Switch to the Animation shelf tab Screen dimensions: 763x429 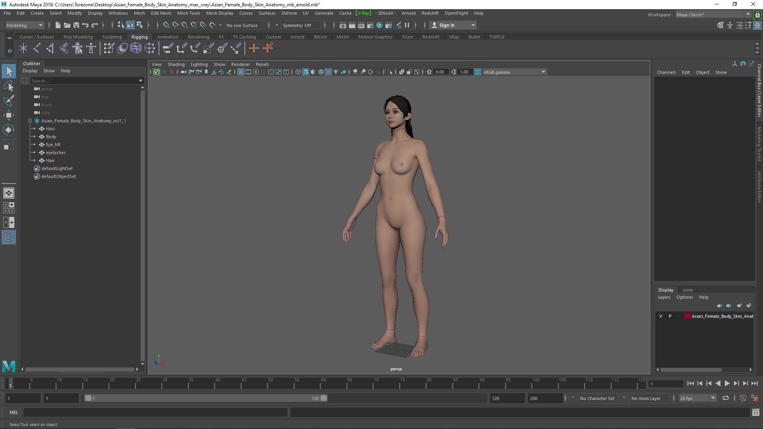click(x=168, y=37)
